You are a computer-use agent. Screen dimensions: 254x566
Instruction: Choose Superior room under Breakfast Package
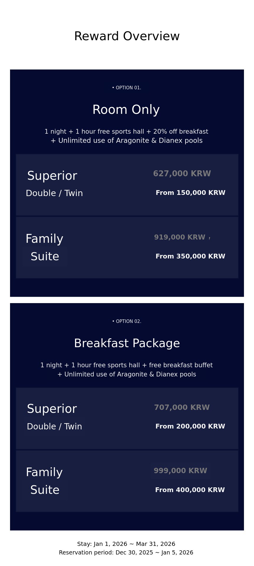click(52, 409)
